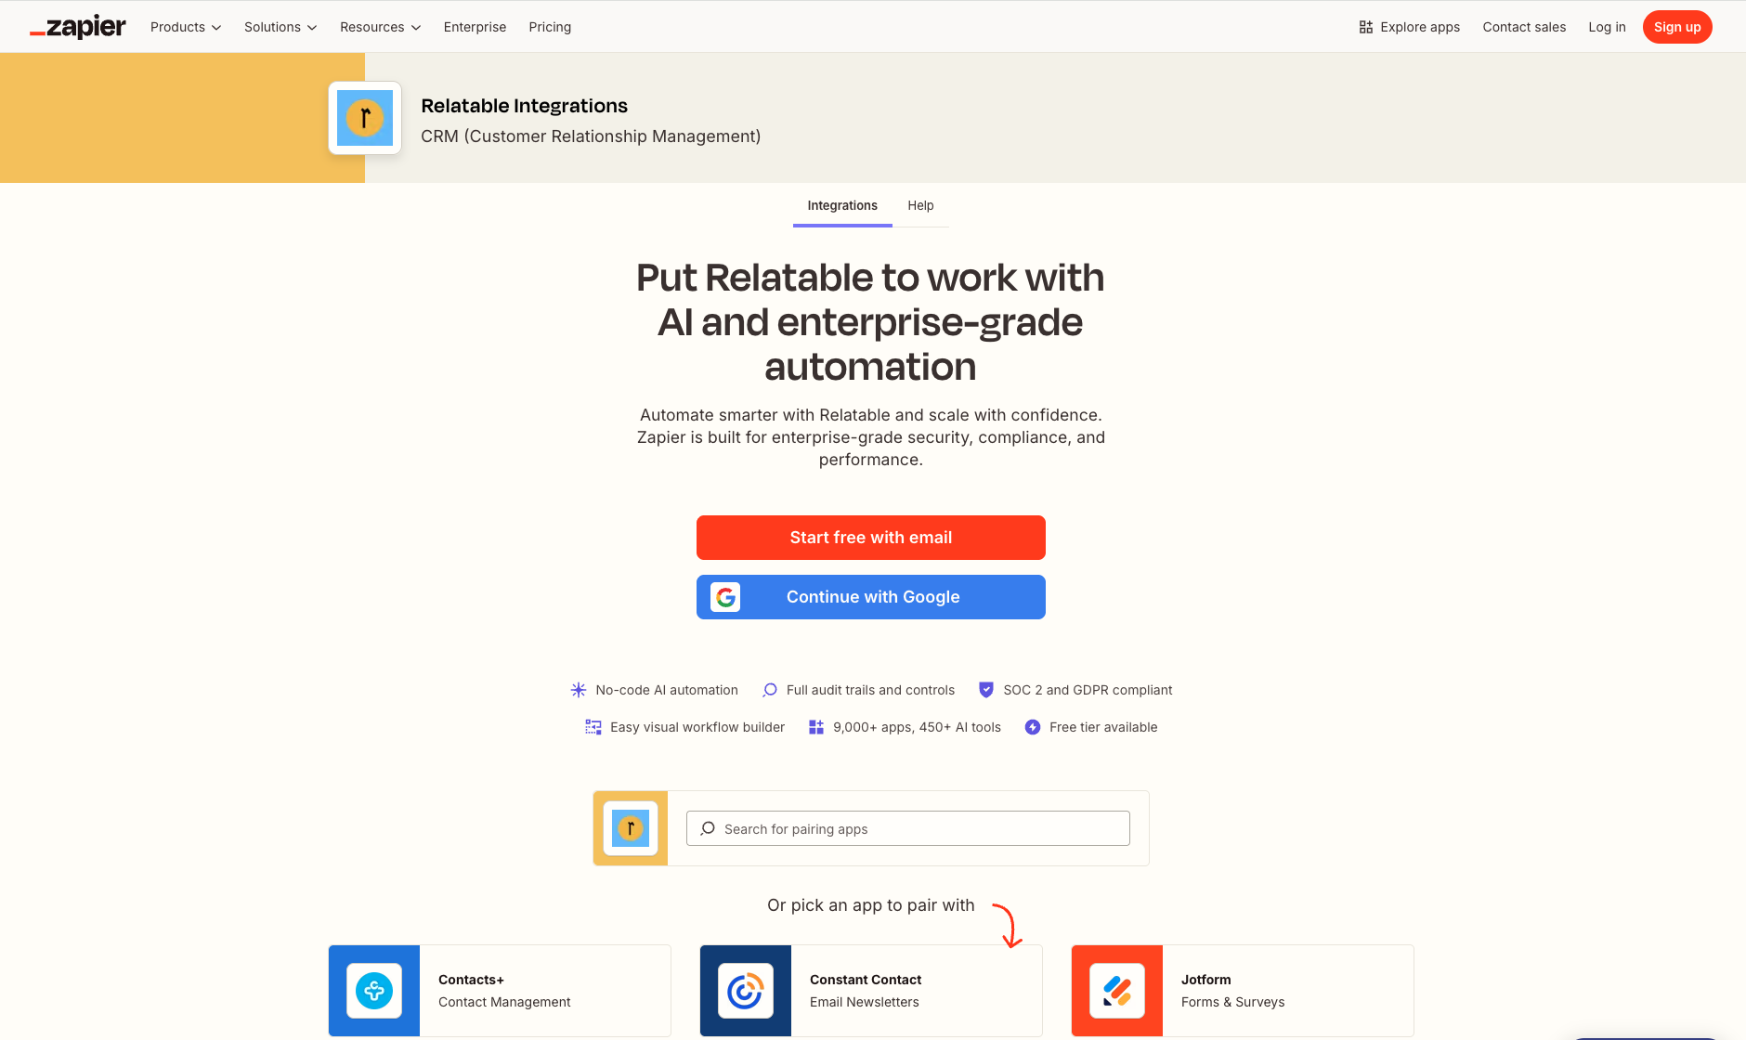Click the Relatable icon beside search box
The image size is (1746, 1040).
tap(631, 828)
